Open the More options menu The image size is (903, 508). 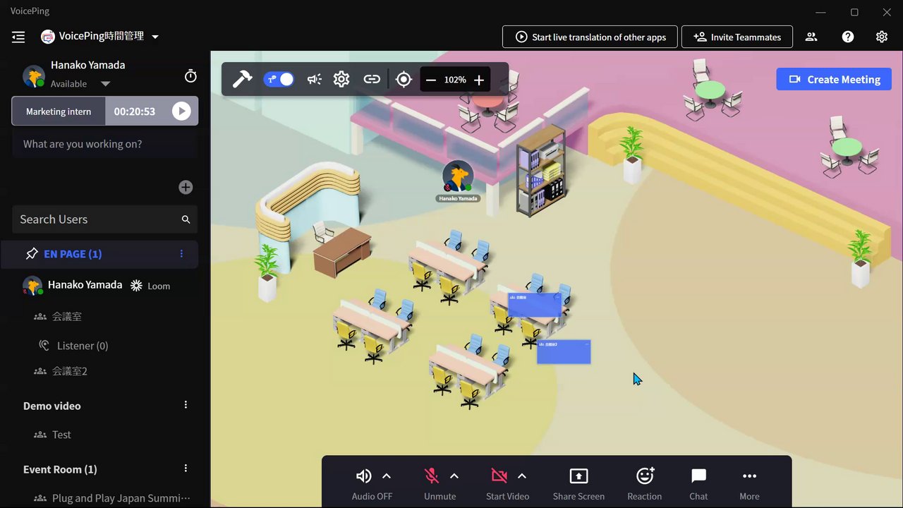[x=749, y=483]
